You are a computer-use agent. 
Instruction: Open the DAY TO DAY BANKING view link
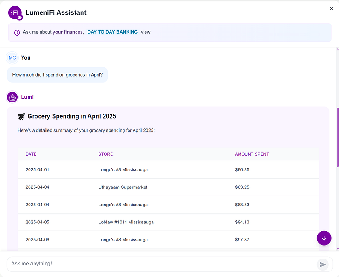(112, 32)
